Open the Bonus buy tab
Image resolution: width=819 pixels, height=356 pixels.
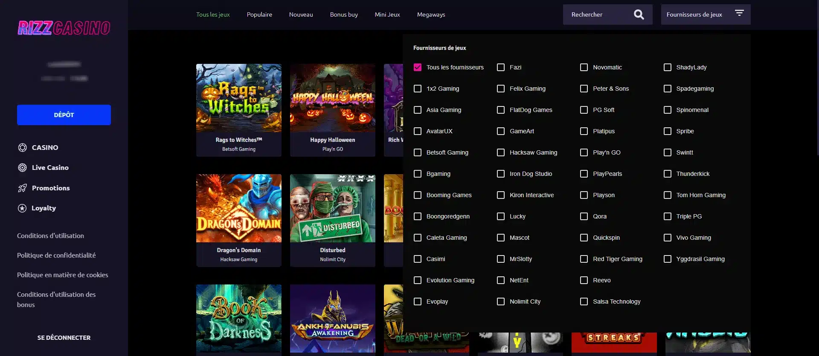tap(344, 14)
